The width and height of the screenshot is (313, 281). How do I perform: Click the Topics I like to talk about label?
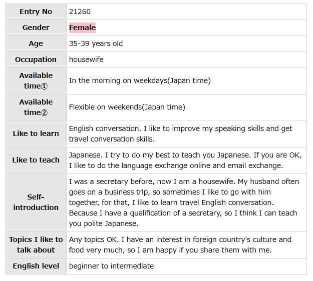click(x=36, y=244)
